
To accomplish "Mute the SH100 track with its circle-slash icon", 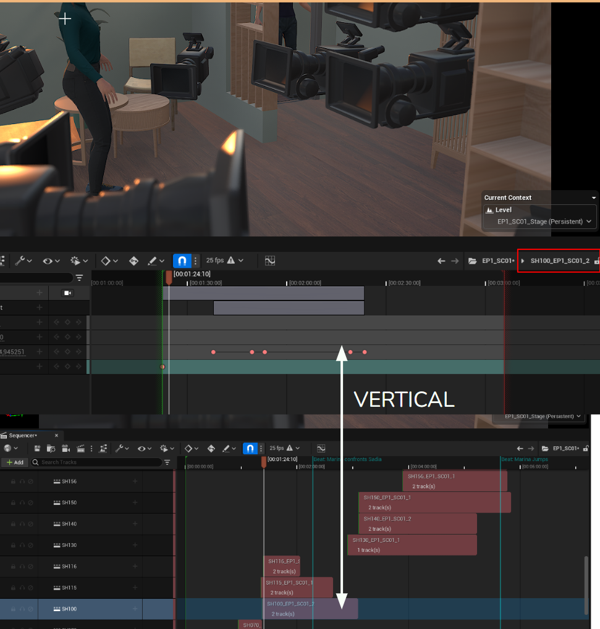I will tap(30, 609).
